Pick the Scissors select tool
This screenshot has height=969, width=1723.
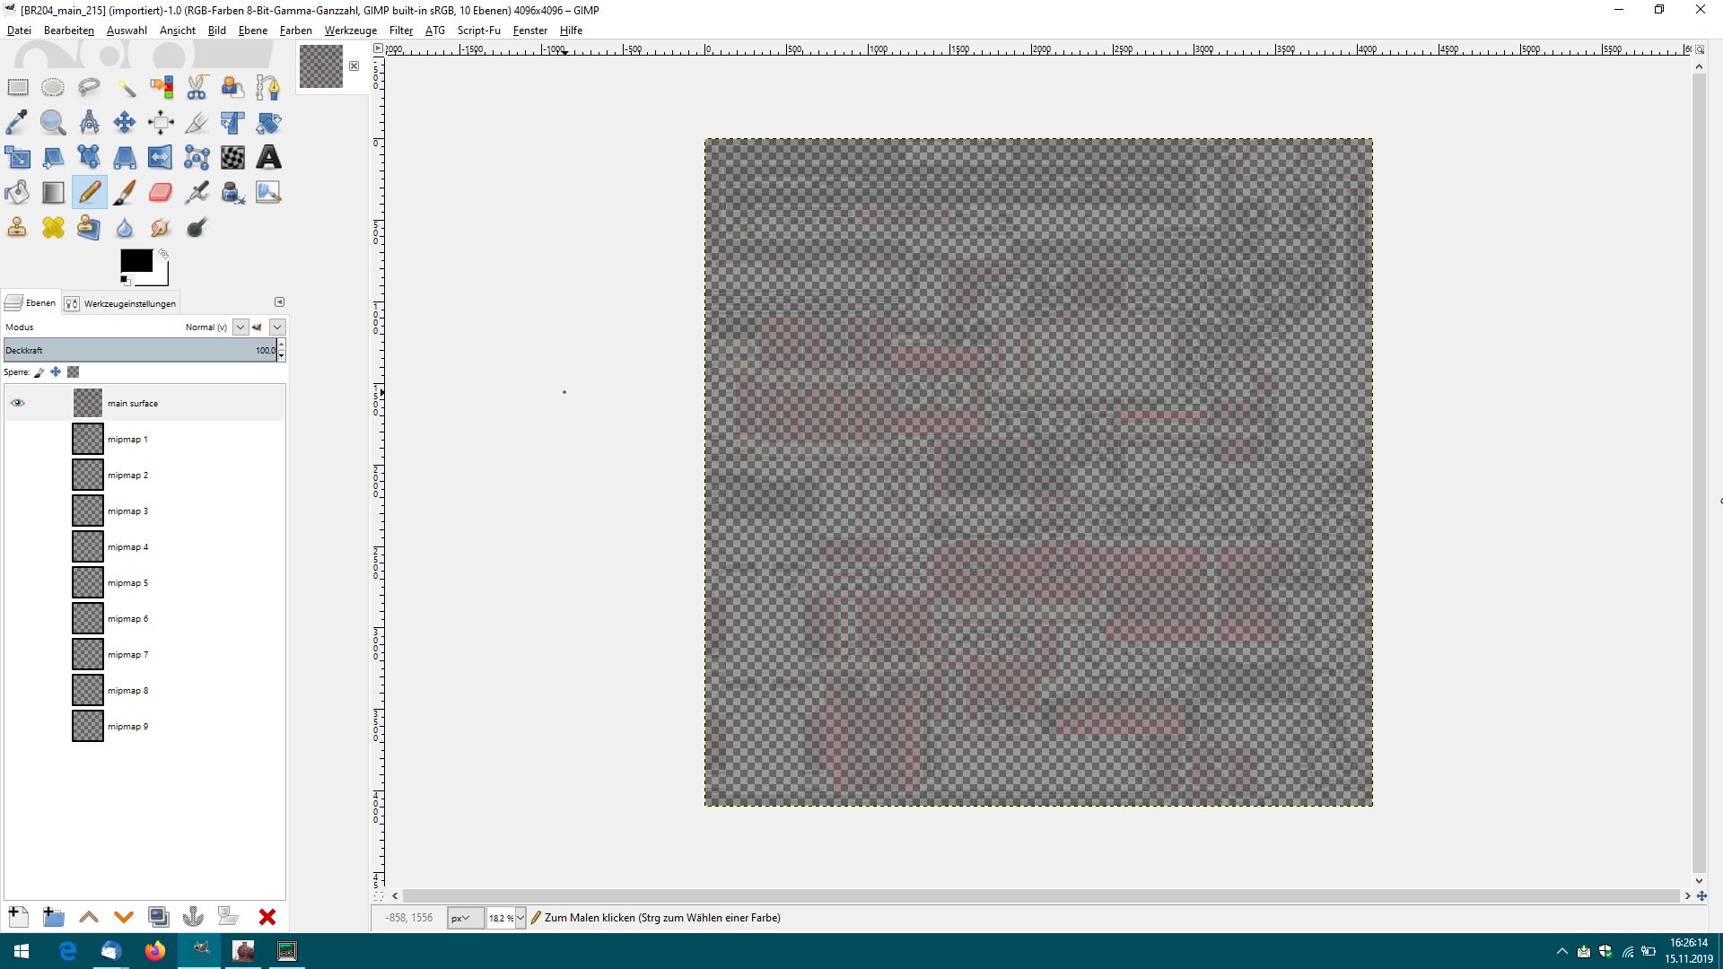pos(197,87)
